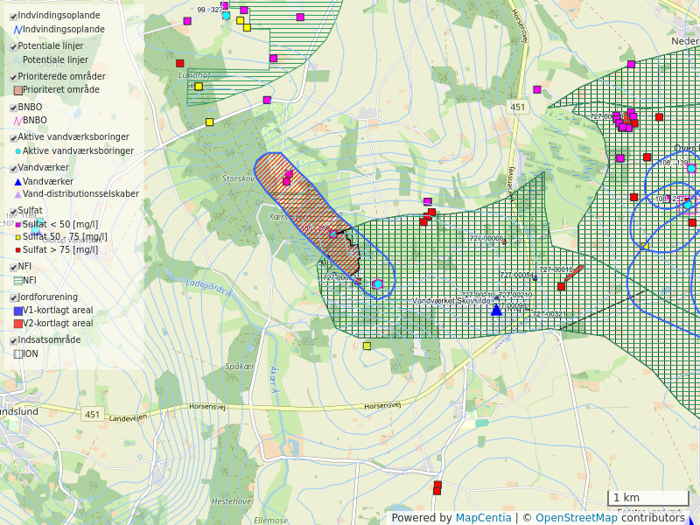The width and height of the screenshot is (700, 525).
Task: Click the red sulfate marker near 727-00016
Action: tap(561, 286)
